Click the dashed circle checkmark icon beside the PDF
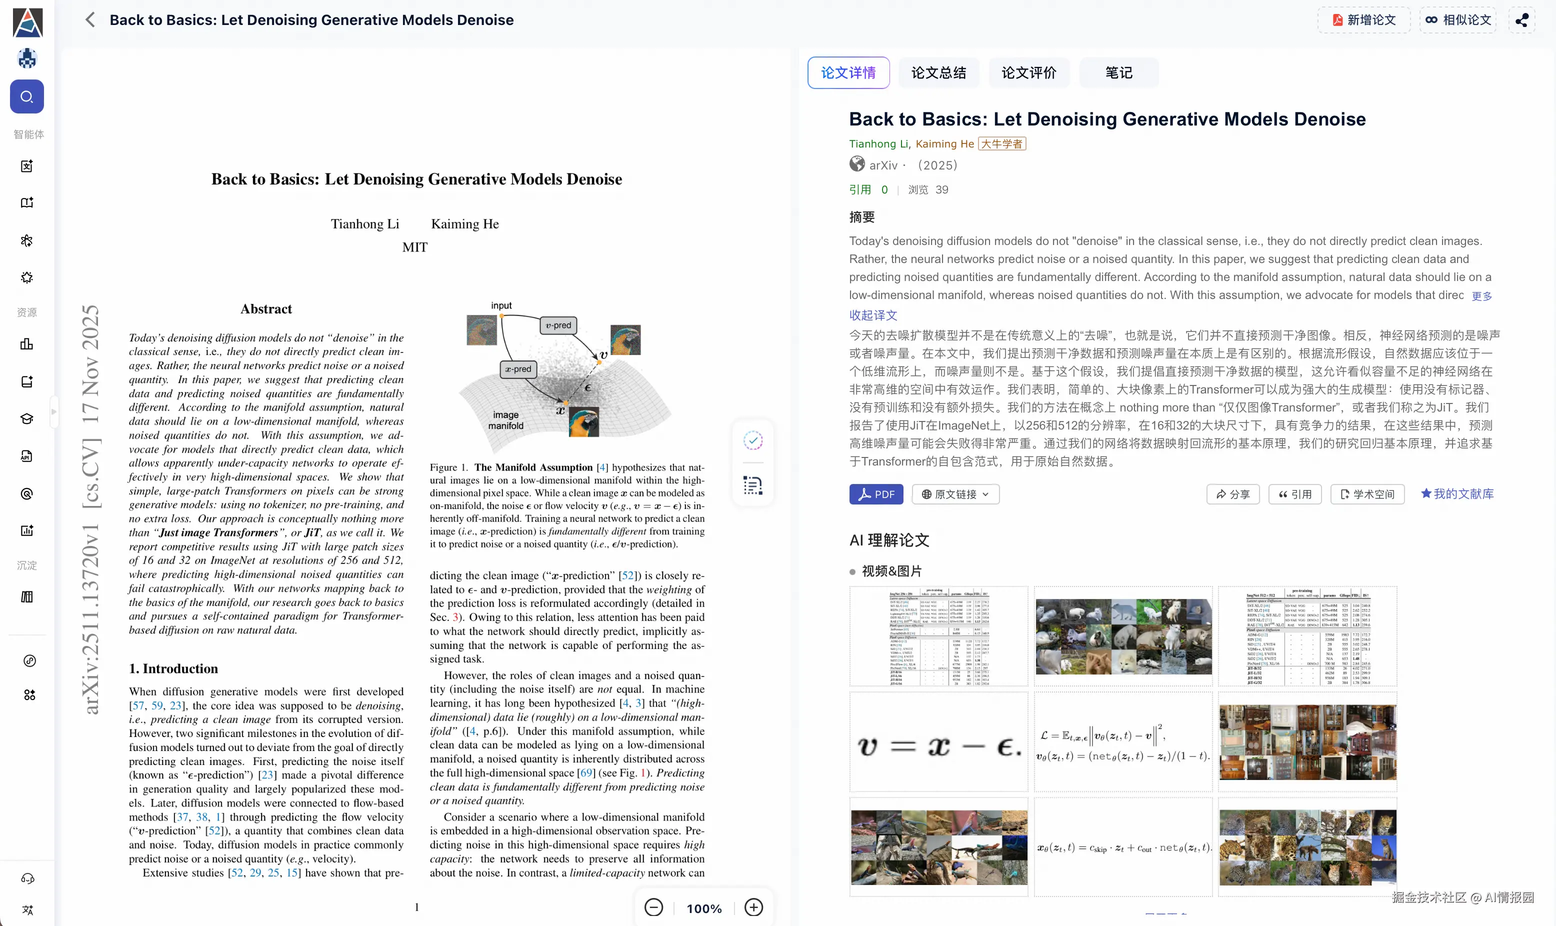This screenshot has height=926, width=1556. [753, 440]
